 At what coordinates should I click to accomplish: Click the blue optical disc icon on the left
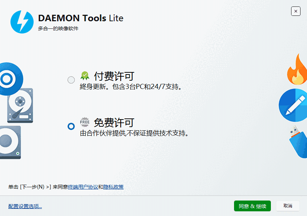click(9, 77)
